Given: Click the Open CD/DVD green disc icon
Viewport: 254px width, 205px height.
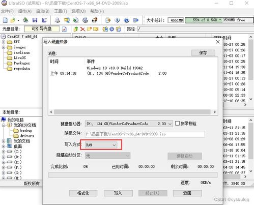Looking at the screenshot, I should point(25,20).
